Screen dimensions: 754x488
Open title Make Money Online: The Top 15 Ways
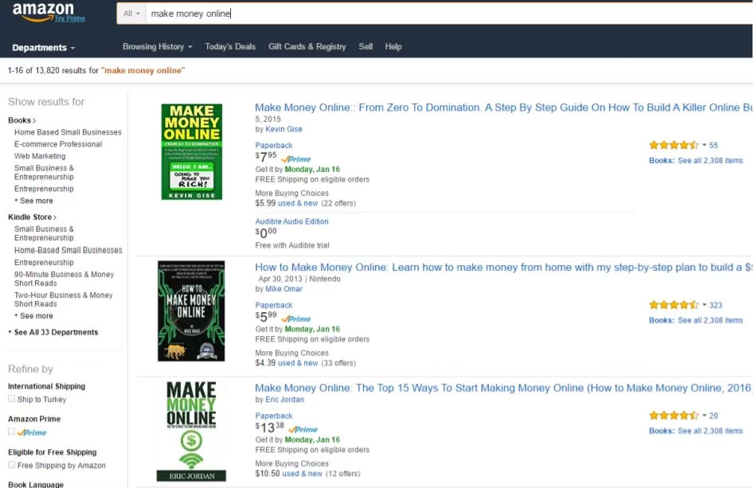click(x=503, y=388)
